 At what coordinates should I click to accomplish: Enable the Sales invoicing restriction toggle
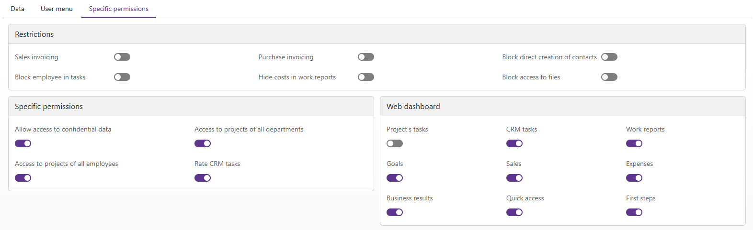[122, 57]
